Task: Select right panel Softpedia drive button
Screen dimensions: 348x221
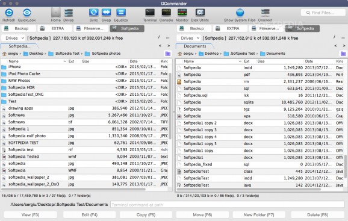Action: point(302,28)
